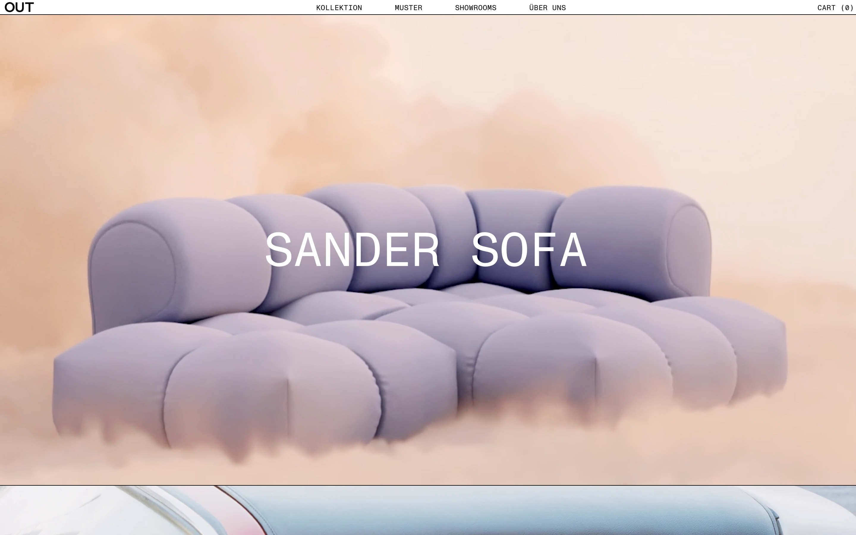The height and width of the screenshot is (535, 856).
Task: Click the OUT logo
Action: [19, 7]
